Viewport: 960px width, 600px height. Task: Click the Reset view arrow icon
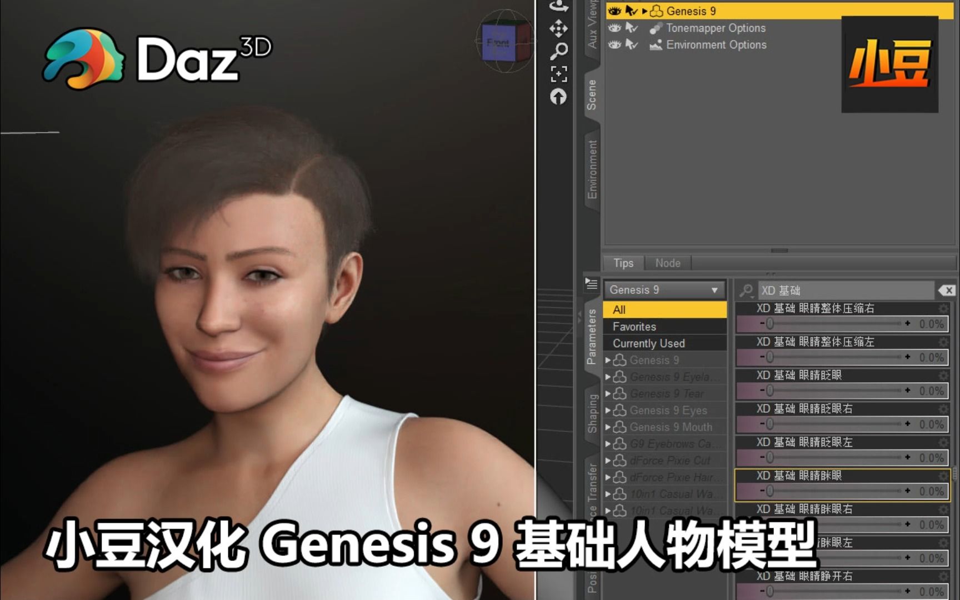(558, 97)
